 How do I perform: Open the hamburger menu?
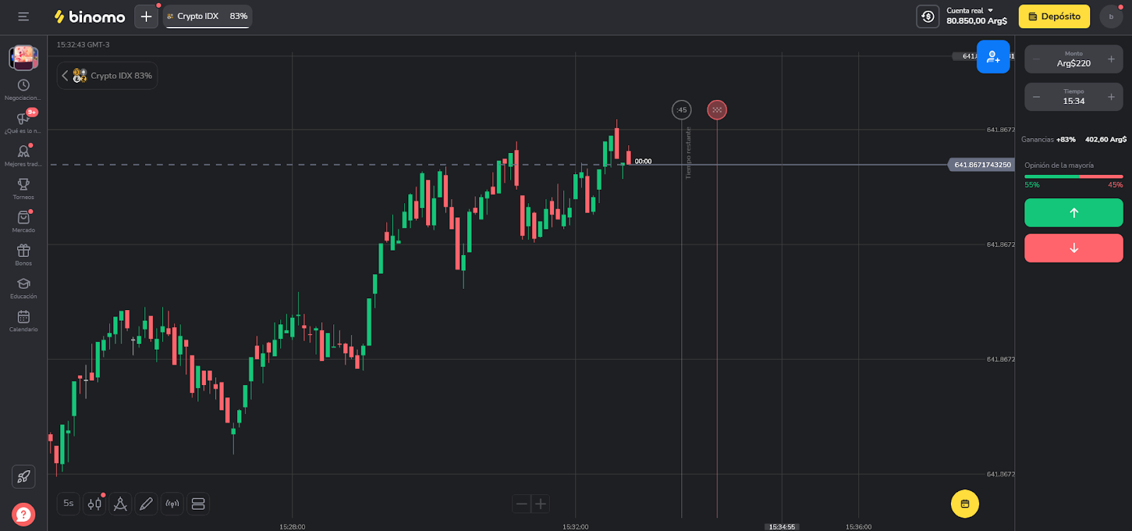pyautogui.click(x=23, y=16)
